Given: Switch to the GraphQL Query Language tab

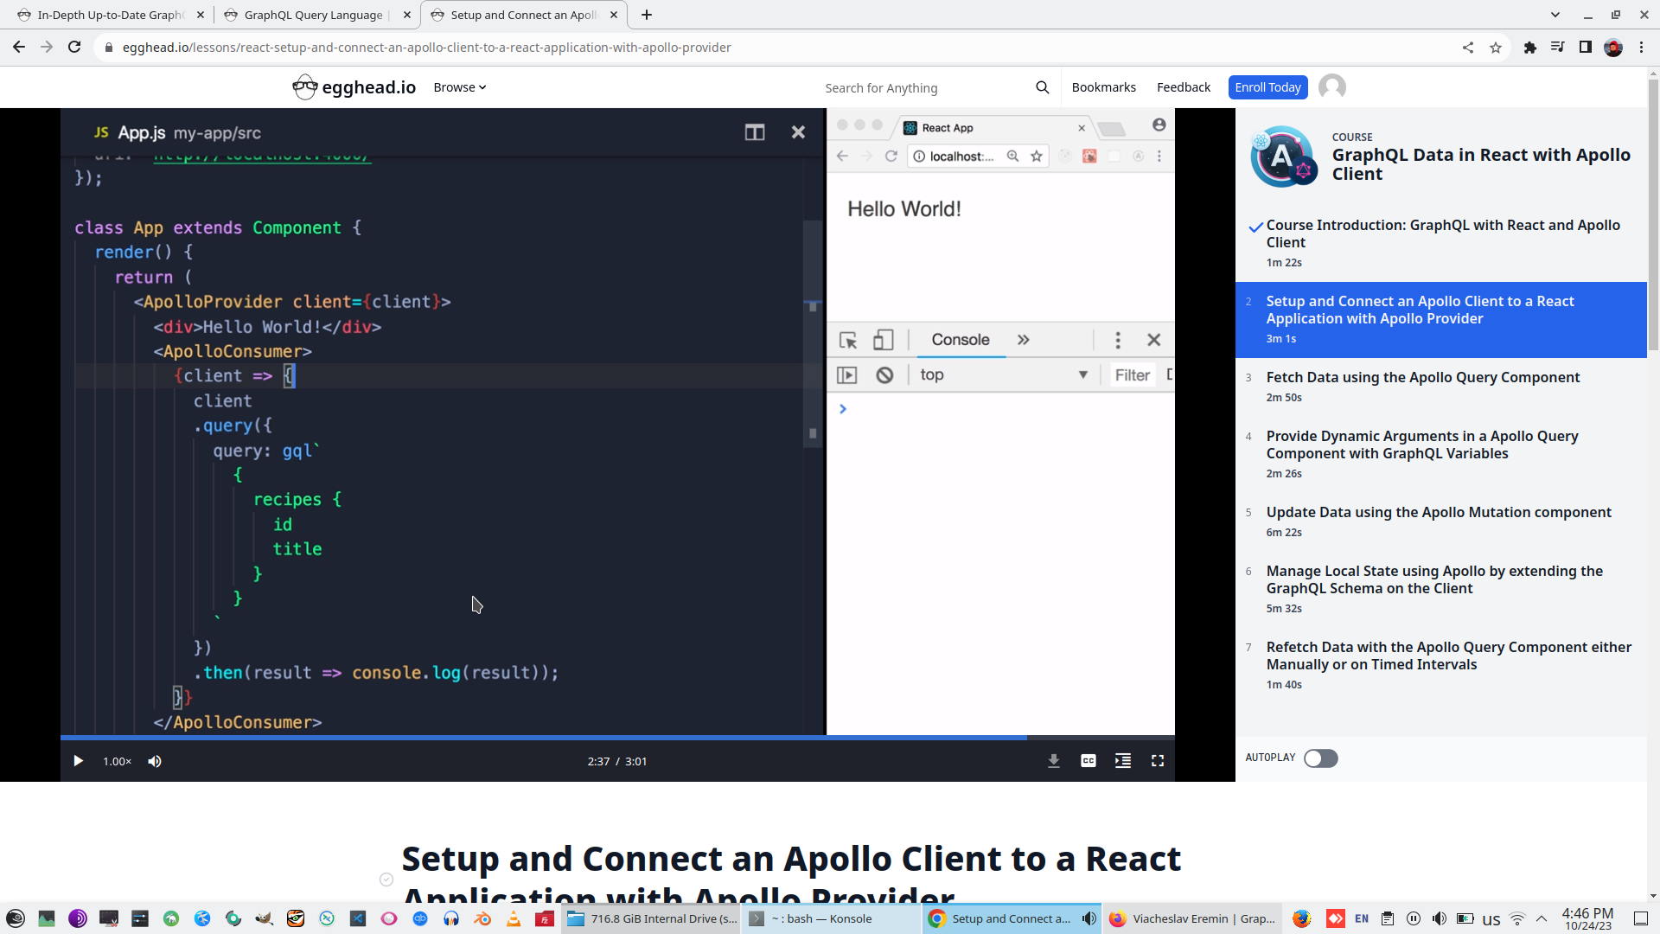Looking at the screenshot, I should click(313, 15).
